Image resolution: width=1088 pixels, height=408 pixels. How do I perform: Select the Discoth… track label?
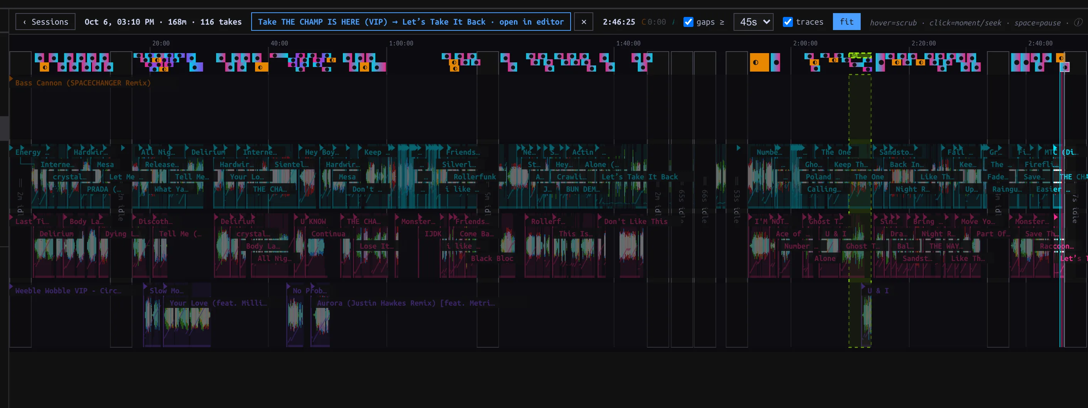(x=155, y=221)
